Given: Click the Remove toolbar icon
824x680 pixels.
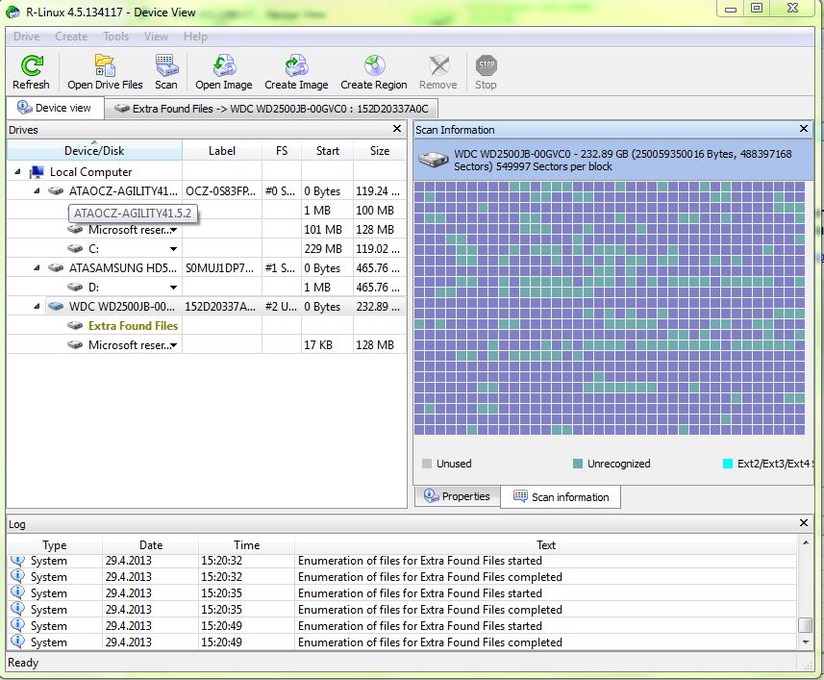Looking at the screenshot, I should [x=438, y=65].
